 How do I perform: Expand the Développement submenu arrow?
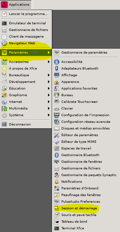point(49,82)
